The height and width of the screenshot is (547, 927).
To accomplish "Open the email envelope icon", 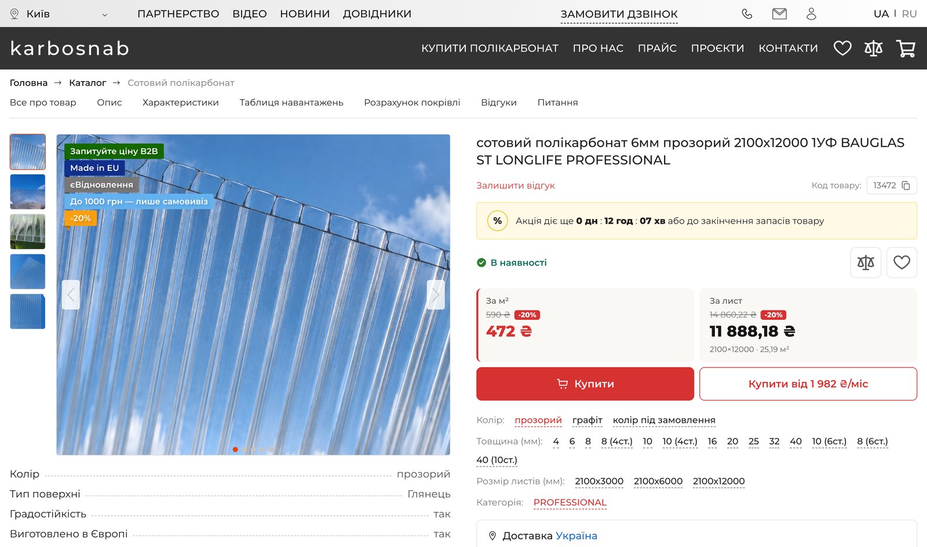I will click(x=779, y=14).
